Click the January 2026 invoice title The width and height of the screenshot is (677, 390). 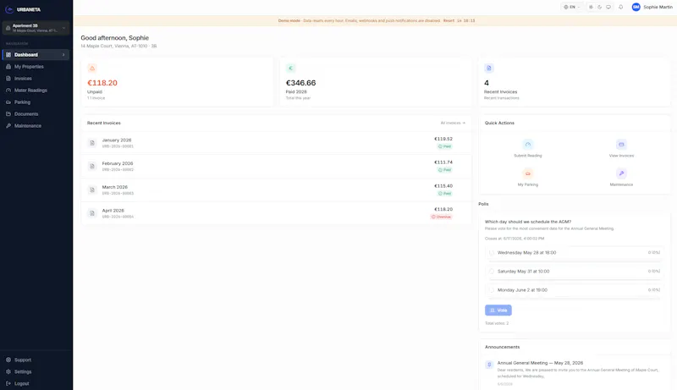[117, 140]
